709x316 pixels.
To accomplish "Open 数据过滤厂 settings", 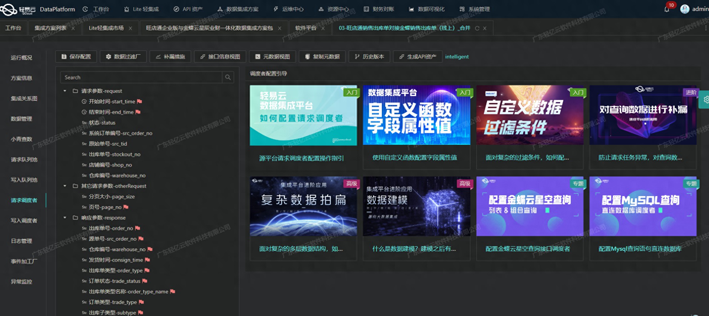I will [x=123, y=57].
